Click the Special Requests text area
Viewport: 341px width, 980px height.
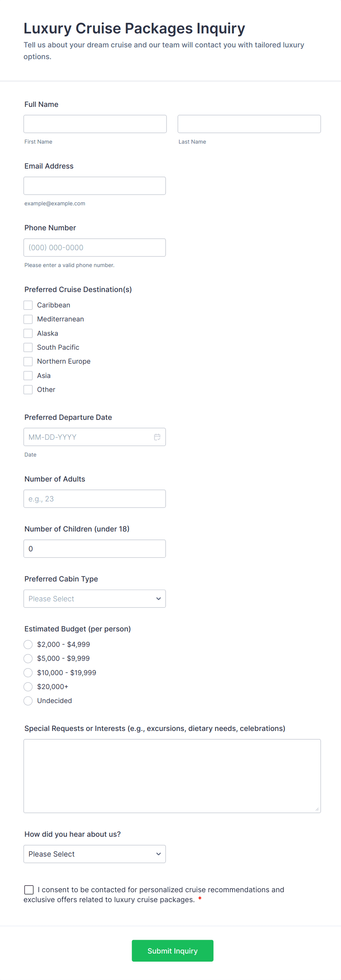coord(172,776)
